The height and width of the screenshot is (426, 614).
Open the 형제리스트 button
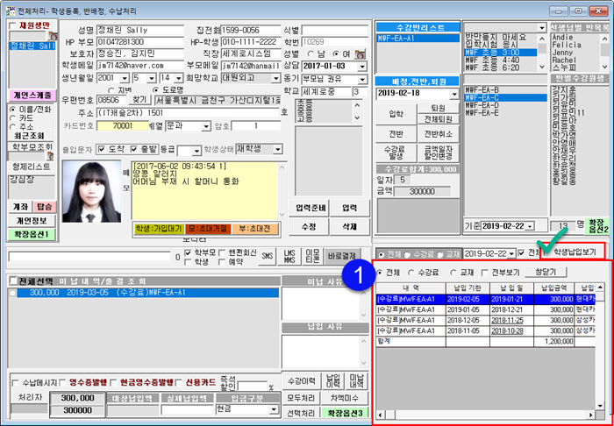[x=32, y=167]
